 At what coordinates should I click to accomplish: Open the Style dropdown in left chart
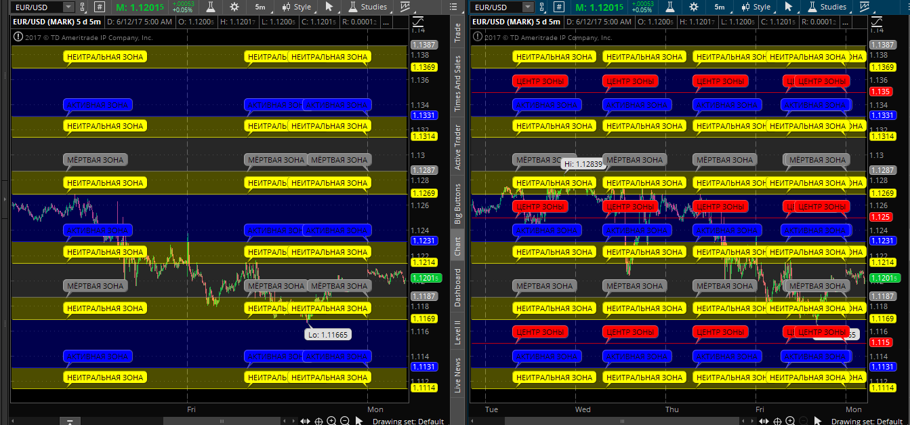(296, 7)
